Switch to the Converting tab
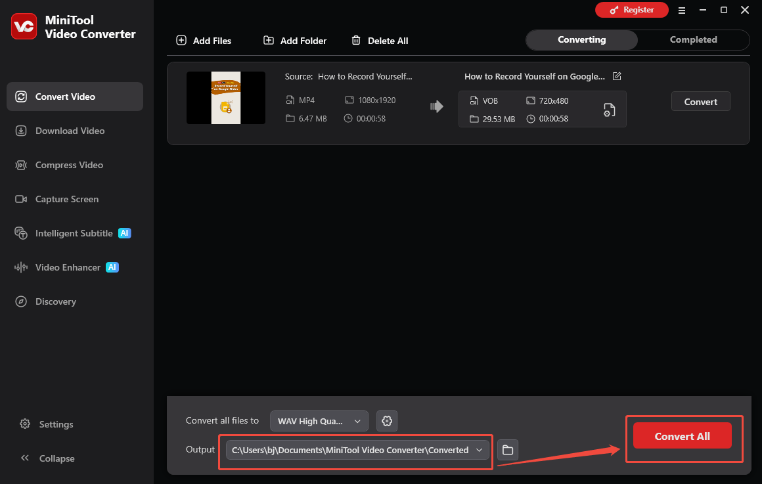The height and width of the screenshot is (484, 762). coord(582,40)
